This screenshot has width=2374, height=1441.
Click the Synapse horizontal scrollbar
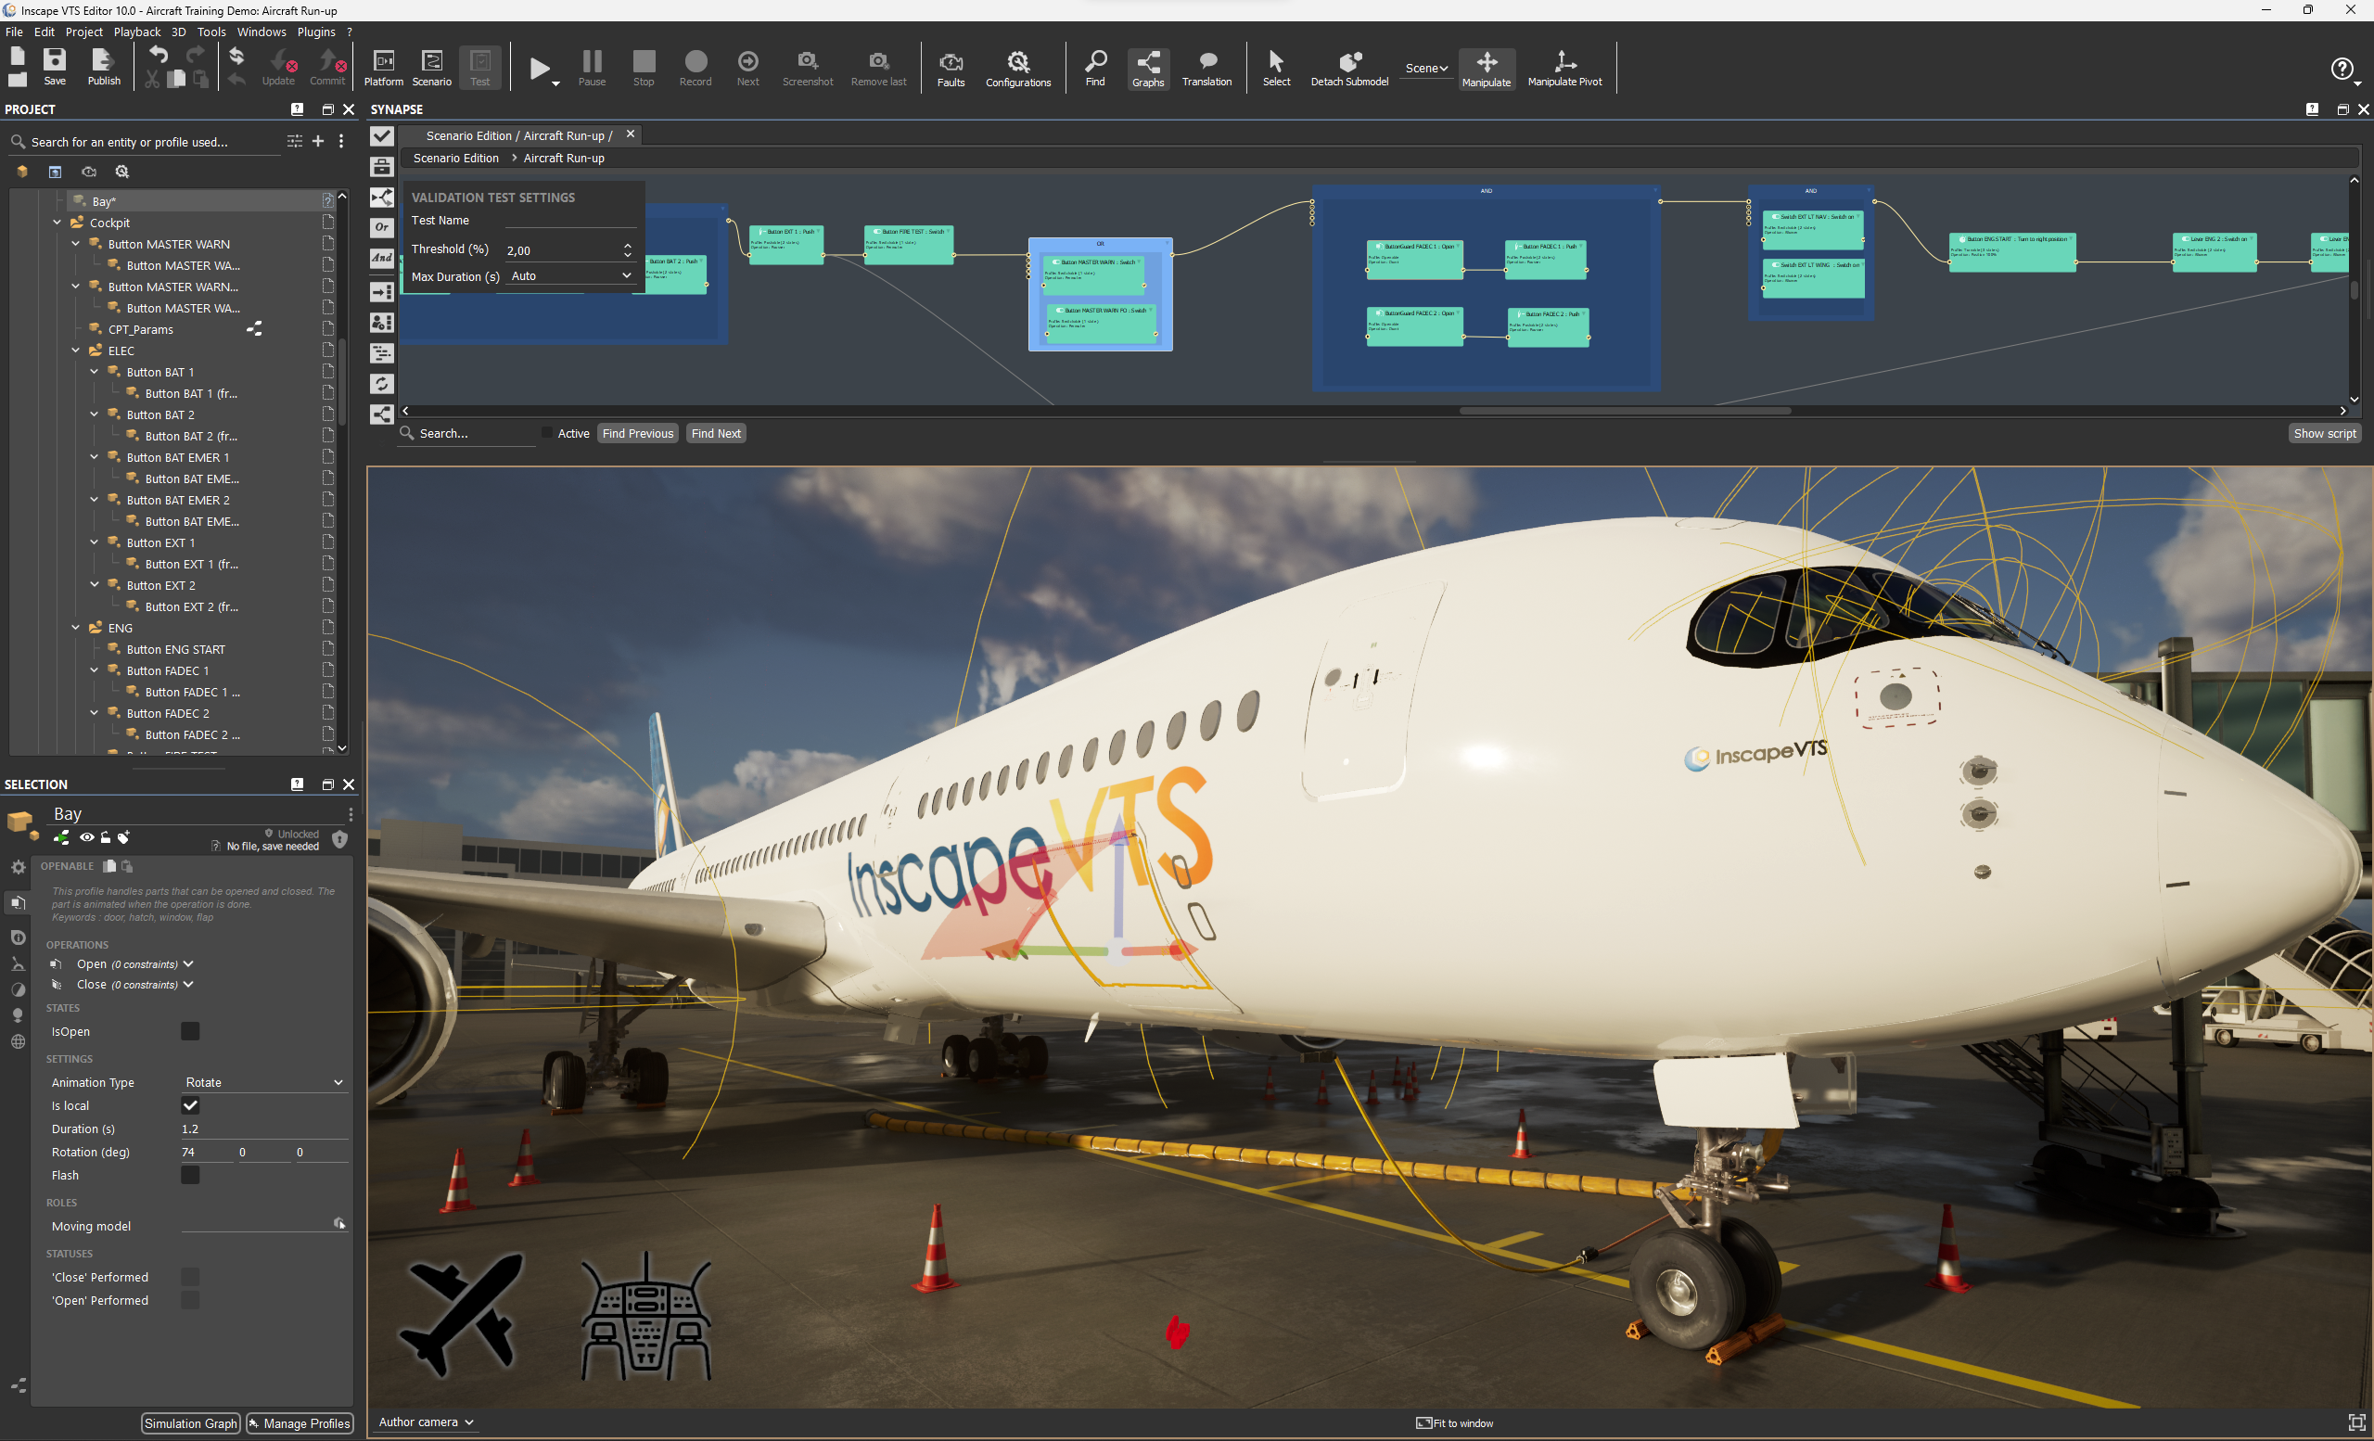pos(1625,412)
